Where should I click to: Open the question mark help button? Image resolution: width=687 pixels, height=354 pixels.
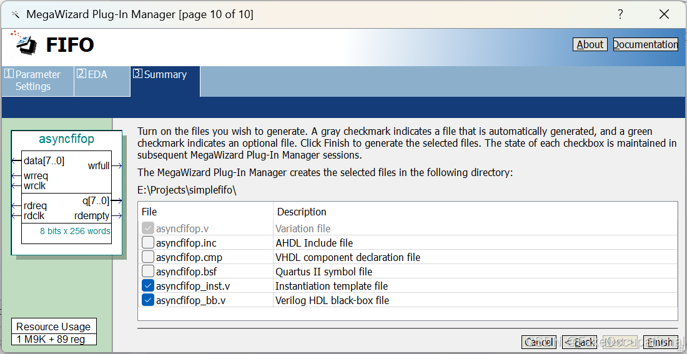coord(620,14)
